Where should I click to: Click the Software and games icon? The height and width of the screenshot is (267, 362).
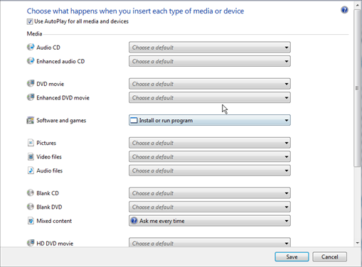(31, 120)
